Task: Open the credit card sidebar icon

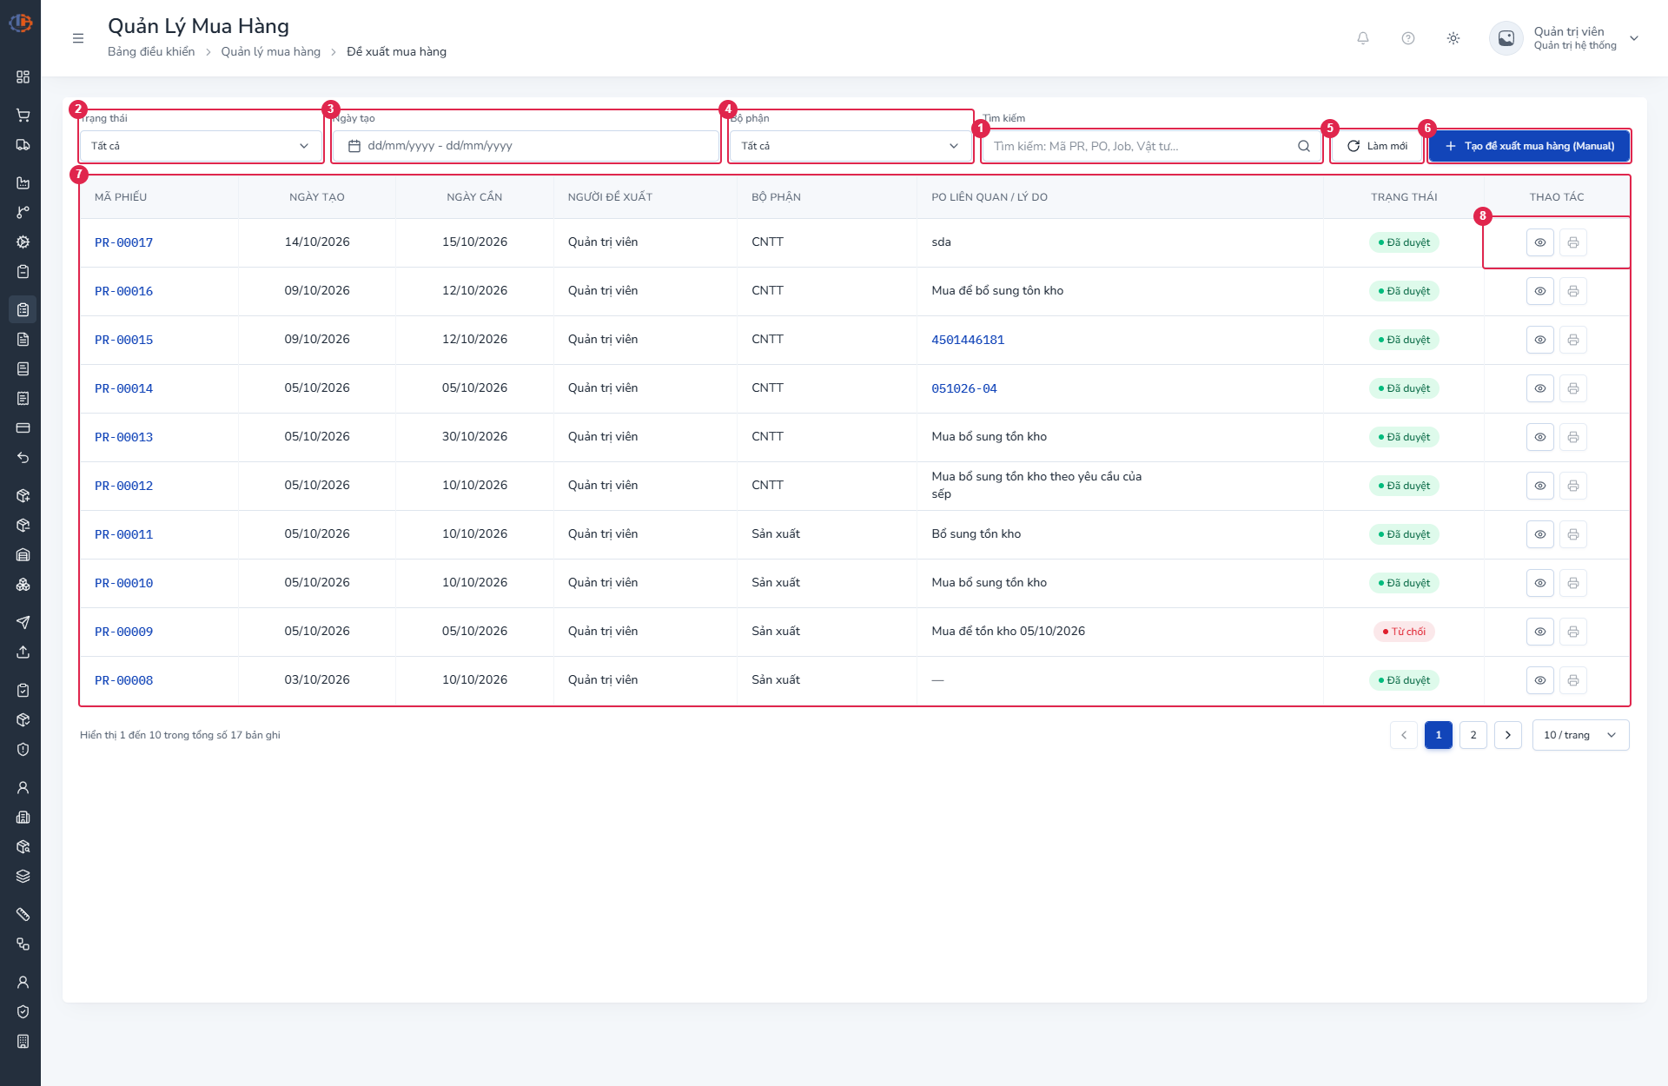Action: pos(23,427)
